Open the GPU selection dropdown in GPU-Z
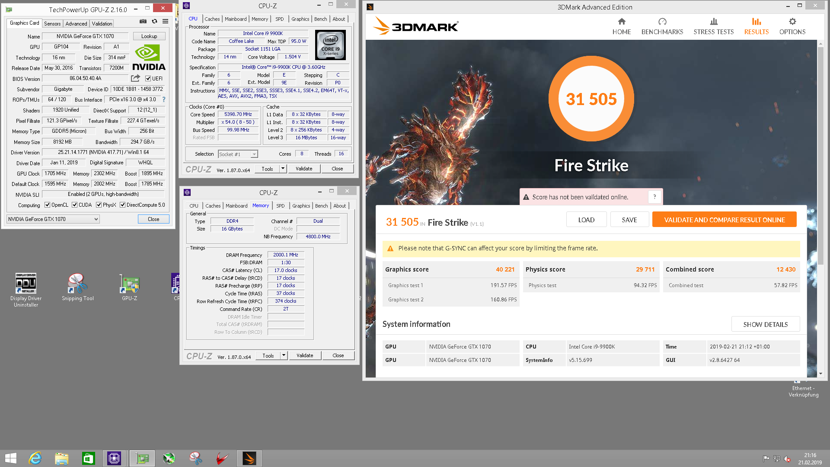This screenshot has height=467, width=830. tap(53, 219)
